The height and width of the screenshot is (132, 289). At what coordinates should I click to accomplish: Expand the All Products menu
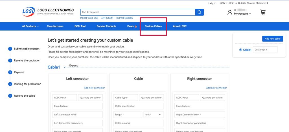pos(30,26)
